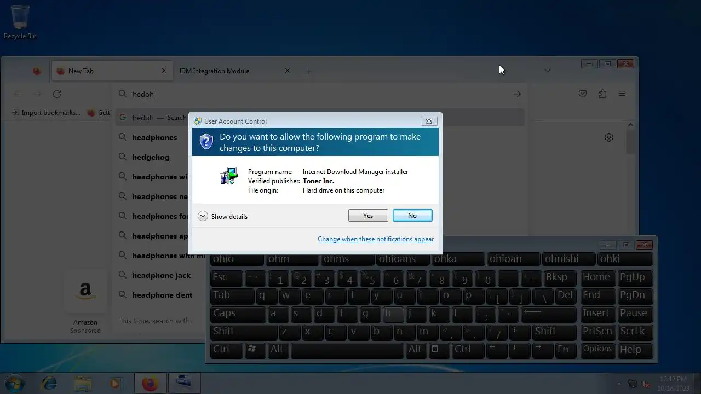Open the Firefox extensions puzzle icon

coord(602,94)
